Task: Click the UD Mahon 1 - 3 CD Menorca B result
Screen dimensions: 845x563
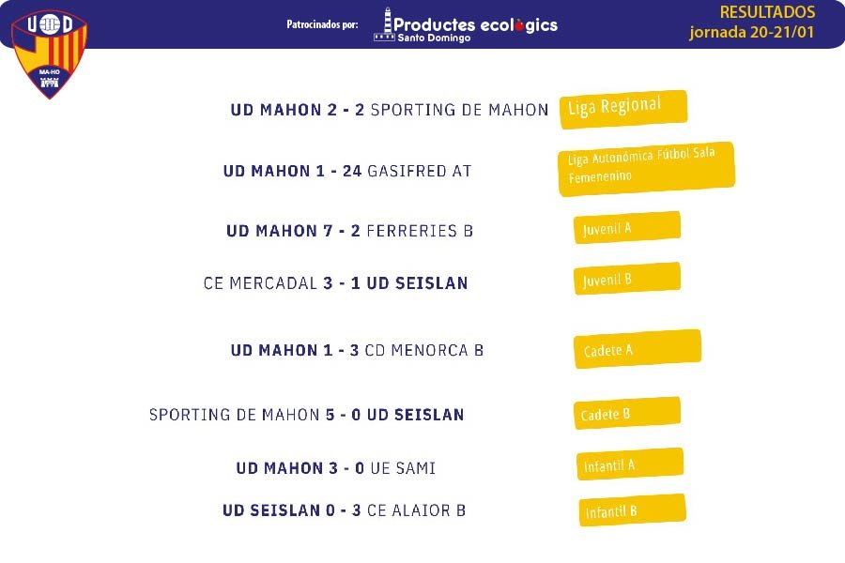Action: coord(357,351)
